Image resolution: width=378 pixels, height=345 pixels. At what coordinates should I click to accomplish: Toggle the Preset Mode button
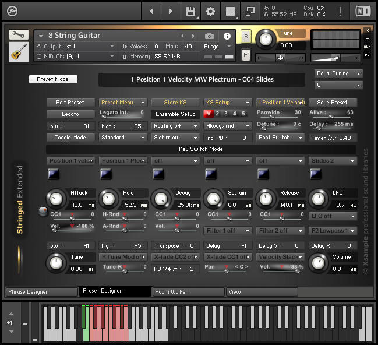click(x=53, y=79)
